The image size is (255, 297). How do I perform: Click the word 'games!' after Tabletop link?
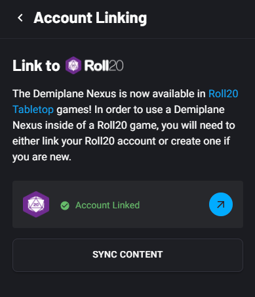[x=74, y=110]
